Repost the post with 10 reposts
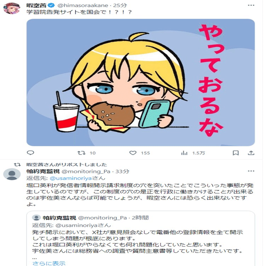The image size is (266, 266). pos(82,153)
